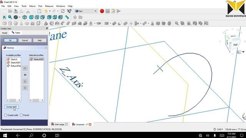Open the Draw Style dropdown arrow

(20, 17)
